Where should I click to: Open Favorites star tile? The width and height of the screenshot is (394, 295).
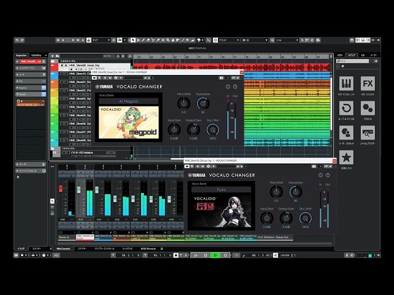click(x=346, y=157)
